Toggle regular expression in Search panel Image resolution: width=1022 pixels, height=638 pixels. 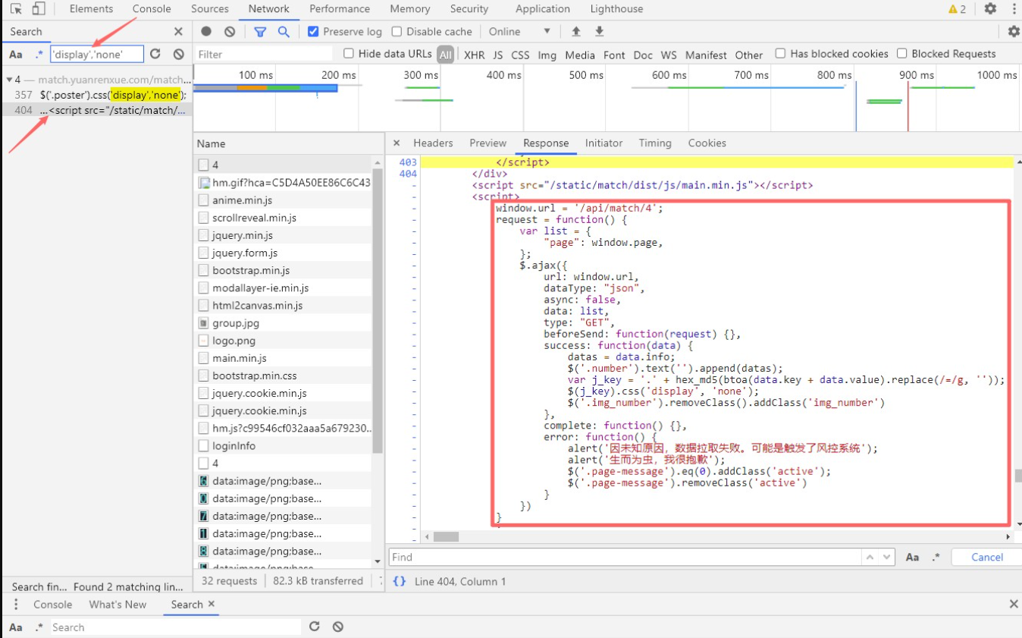point(39,55)
